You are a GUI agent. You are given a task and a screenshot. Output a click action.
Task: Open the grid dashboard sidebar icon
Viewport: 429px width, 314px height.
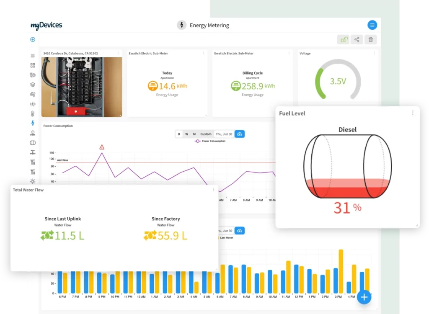[33, 65]
